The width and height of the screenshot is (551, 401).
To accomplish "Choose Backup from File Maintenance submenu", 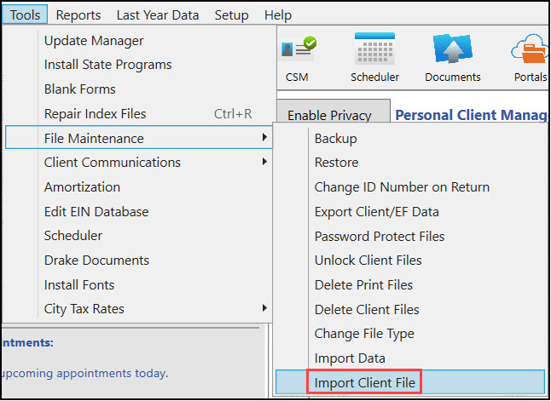I will [336, 138].
